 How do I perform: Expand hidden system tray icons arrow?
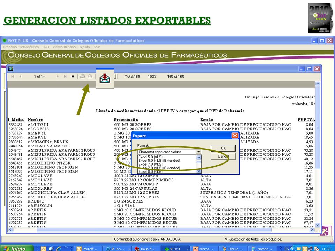click(293, 249)
